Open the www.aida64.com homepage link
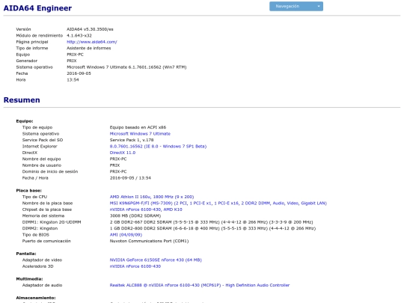The image size is (404, 303). point(92,42)
